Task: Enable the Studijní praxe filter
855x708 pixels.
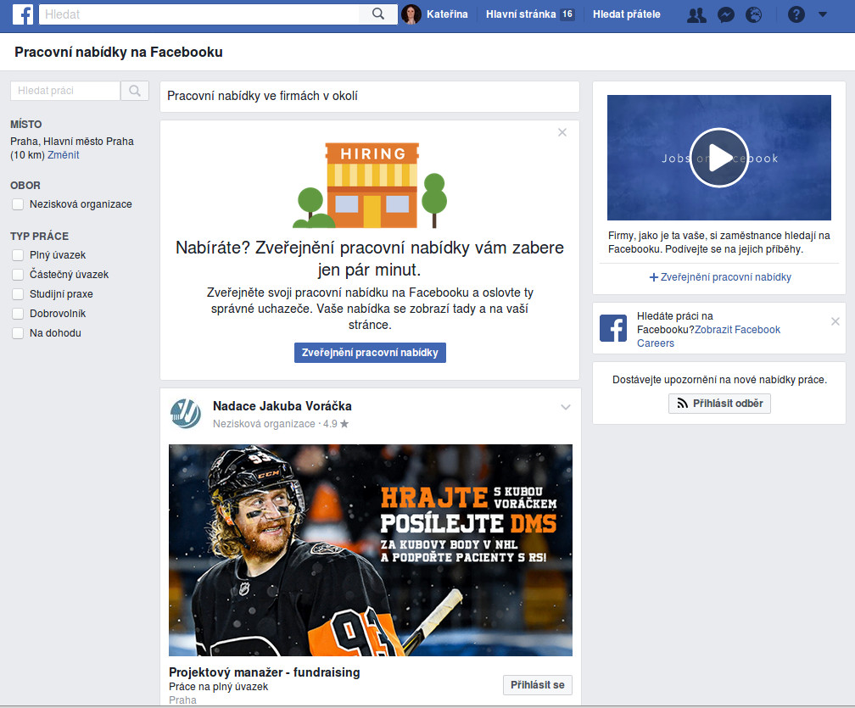Action: [x=18, y=294]
